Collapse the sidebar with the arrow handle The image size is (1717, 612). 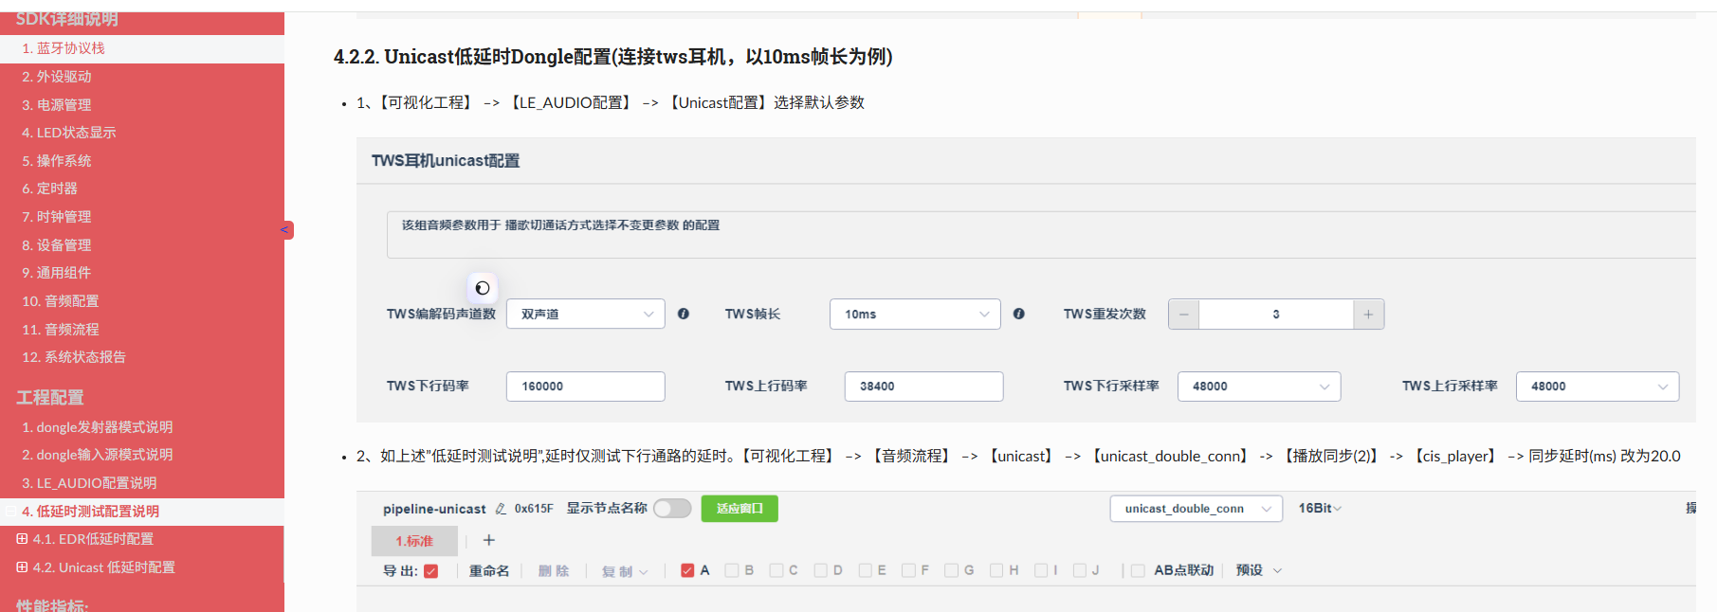coord(285,230)
